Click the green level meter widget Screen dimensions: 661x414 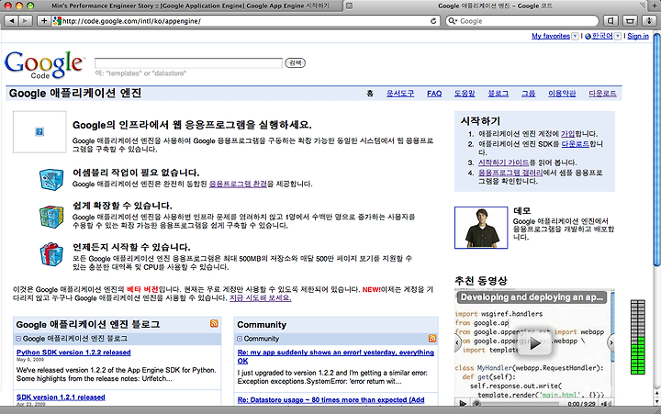click(x=638, y=337)
